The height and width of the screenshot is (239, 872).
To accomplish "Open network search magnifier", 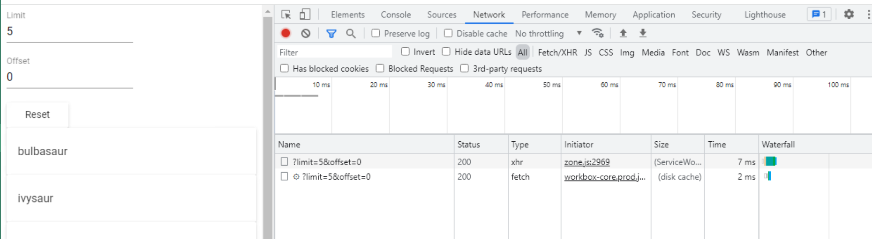I will click(351, 33).
